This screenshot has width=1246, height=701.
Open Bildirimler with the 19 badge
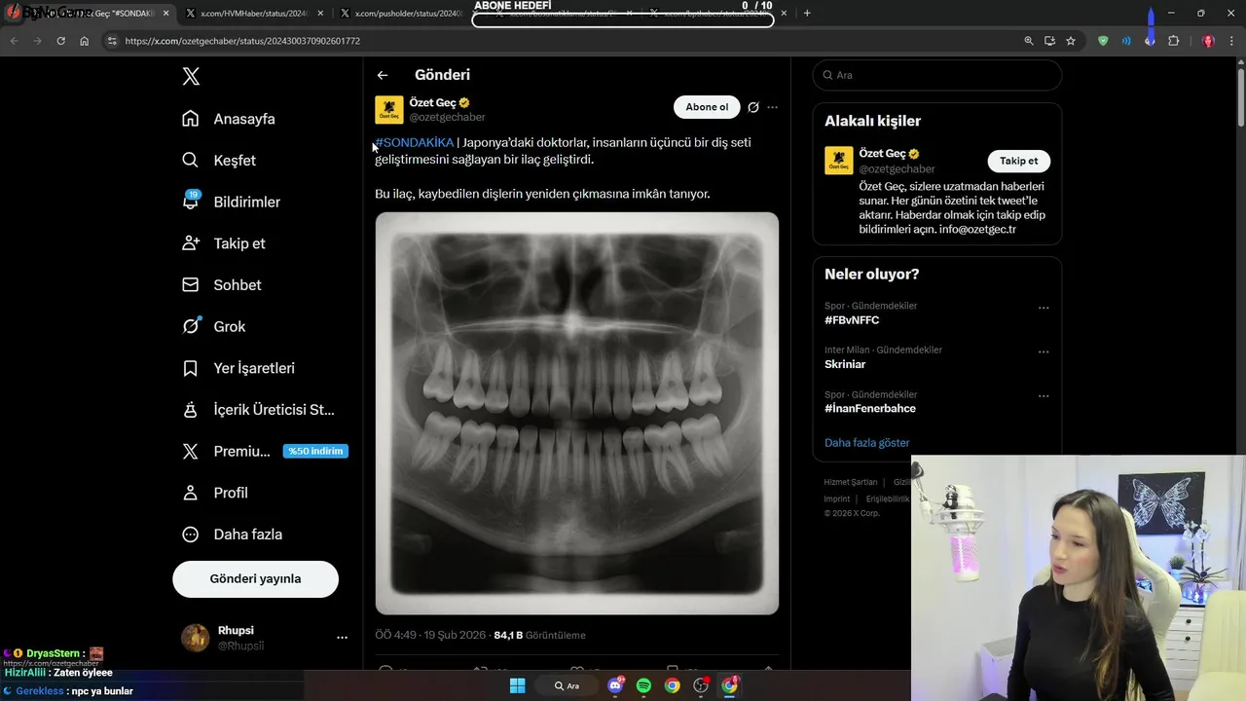231,202
